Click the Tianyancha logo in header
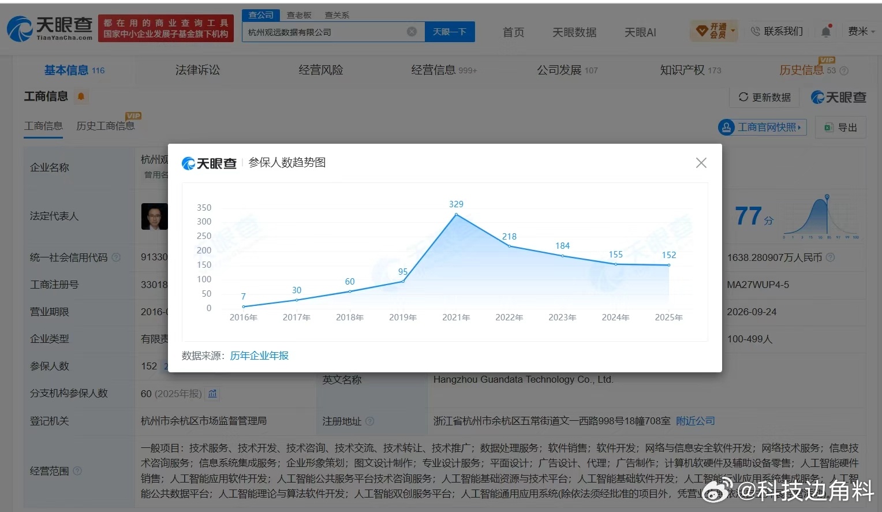The height and width of the screenshot is (512, 882). (50, 28)
